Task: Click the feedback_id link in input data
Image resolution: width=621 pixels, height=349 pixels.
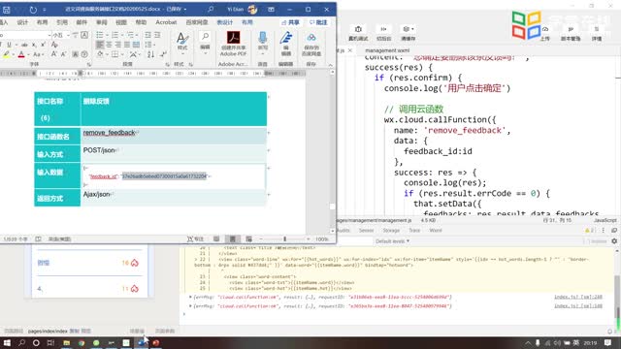Action: pos(103,176)
